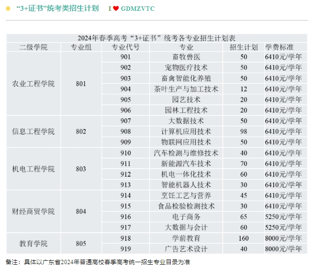
Task: Click the 专业组 column header
Action: [x=81, y=47]
